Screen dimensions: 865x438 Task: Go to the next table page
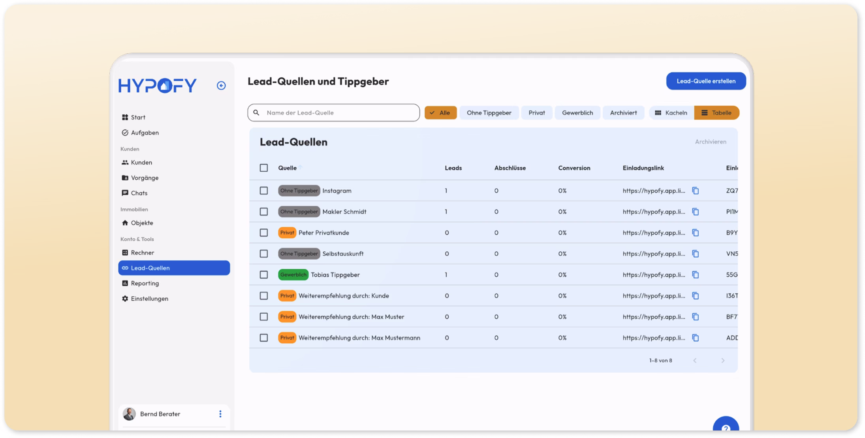click(723, 361)
